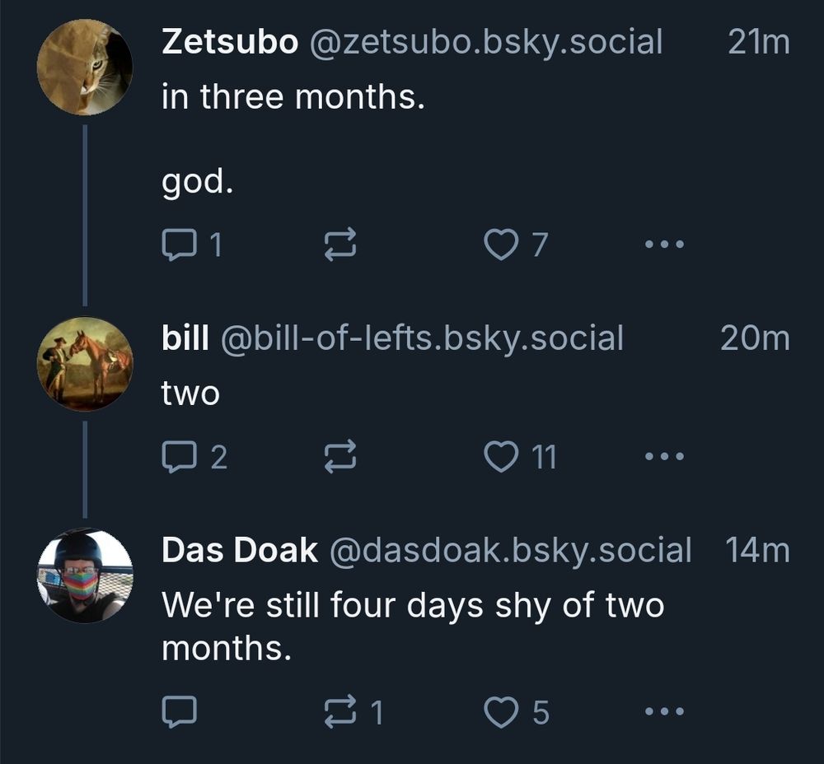The width and height of the screenshot is (824, 764).
Task: Click the 21m timestamp on Zetsubo's post
Action: 758,42
